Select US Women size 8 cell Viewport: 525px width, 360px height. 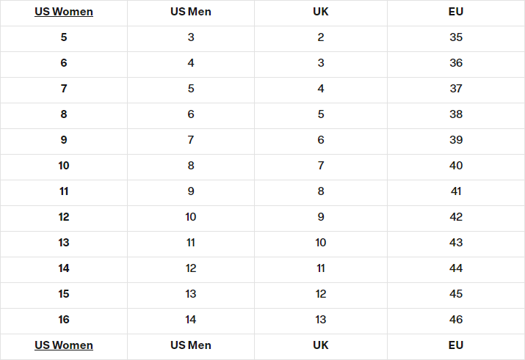coord(64,114)
